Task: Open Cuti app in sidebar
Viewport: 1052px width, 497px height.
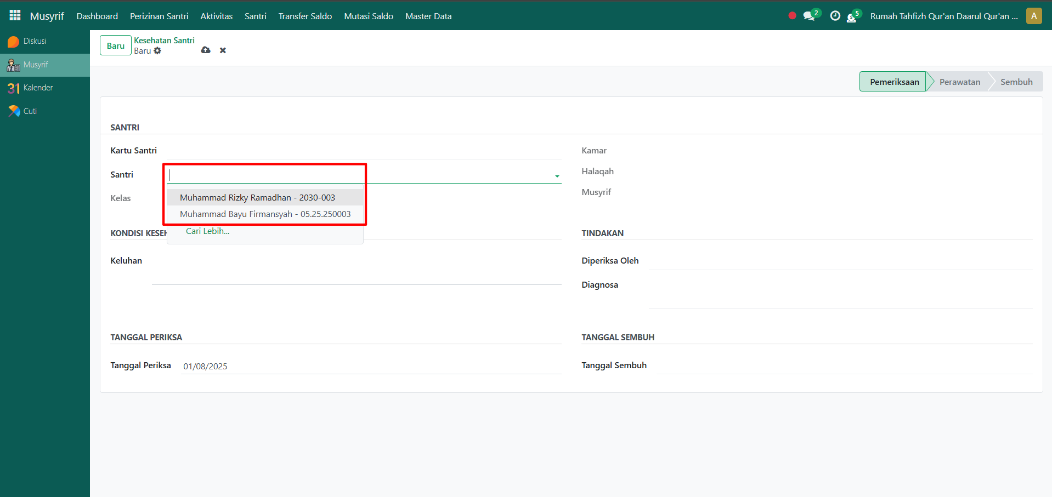Action: point(30,111)
